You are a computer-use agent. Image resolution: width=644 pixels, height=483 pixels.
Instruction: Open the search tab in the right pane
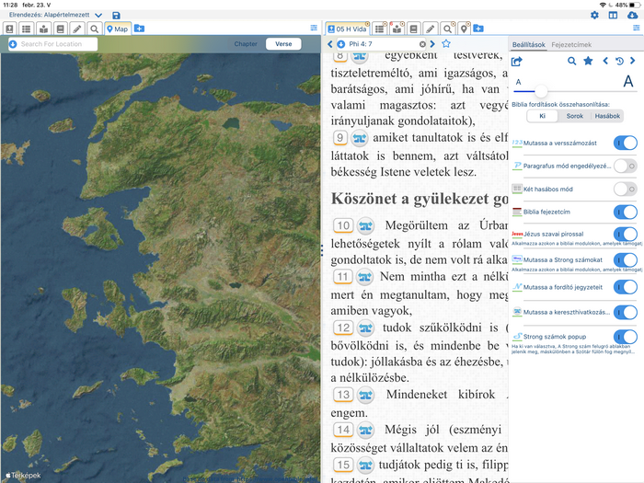(x=447, y=29)
